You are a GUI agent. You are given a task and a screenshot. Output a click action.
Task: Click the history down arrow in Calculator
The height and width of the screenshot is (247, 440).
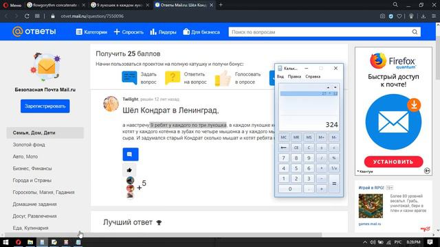(x=335, y=87)
